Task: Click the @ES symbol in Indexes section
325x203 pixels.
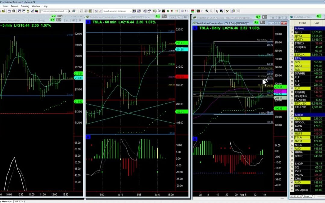Action: tap(298, 32)
